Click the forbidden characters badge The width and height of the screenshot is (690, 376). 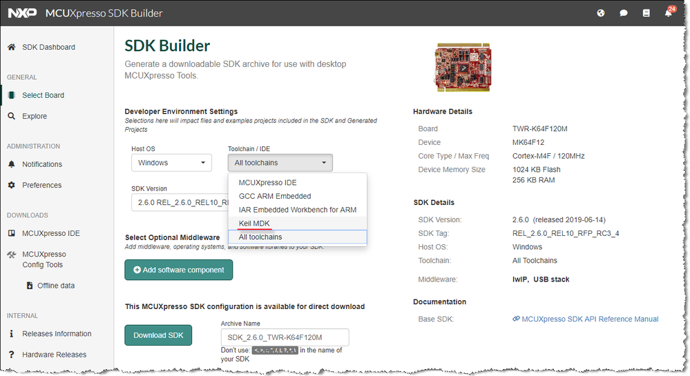[x=275, y=350]
